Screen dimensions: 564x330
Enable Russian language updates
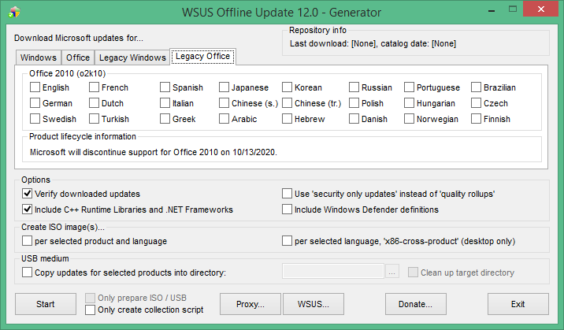tap(354, 87)
